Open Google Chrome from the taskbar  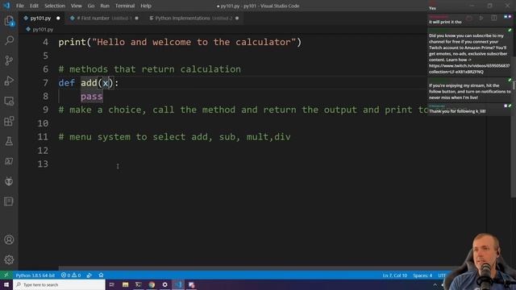coord(152,284)
